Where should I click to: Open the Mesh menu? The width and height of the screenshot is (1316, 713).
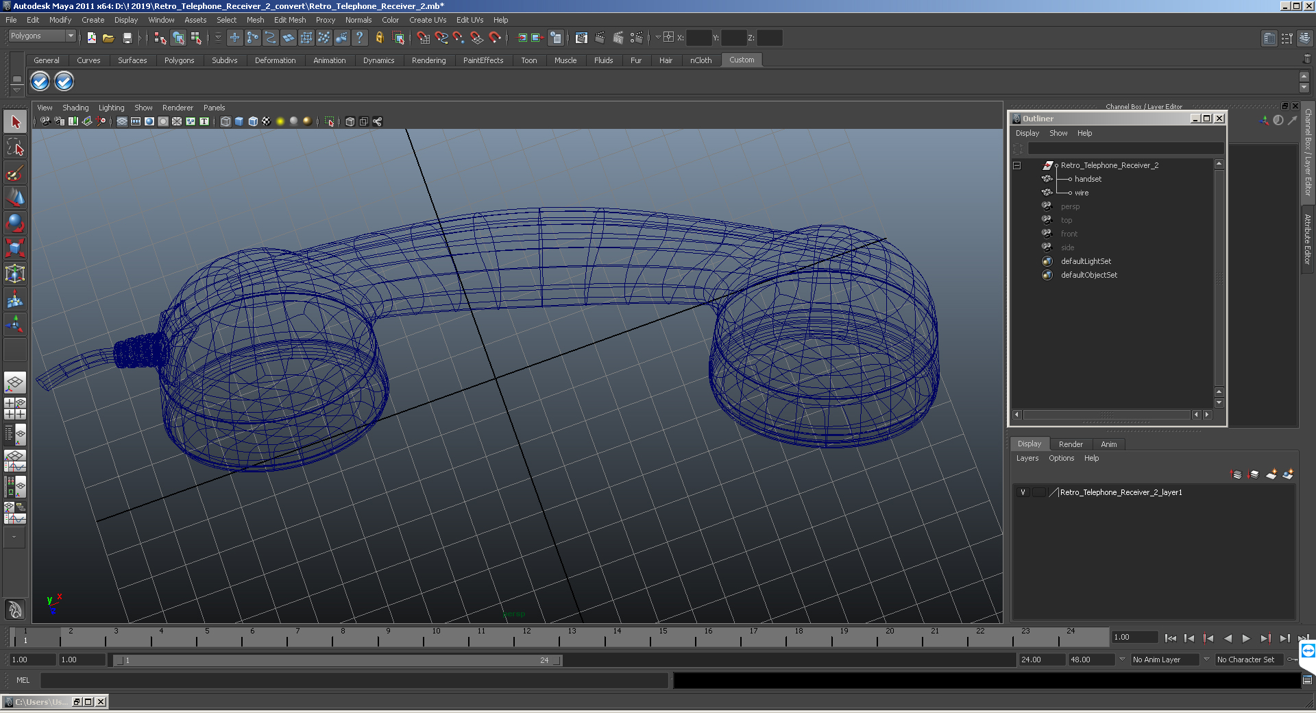(255, 20)
